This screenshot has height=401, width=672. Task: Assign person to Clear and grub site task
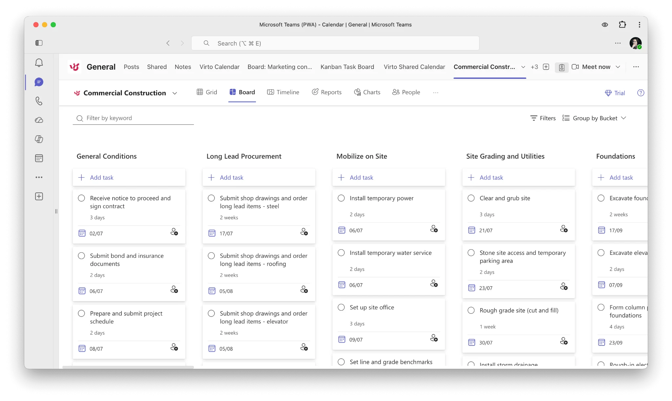564,229
